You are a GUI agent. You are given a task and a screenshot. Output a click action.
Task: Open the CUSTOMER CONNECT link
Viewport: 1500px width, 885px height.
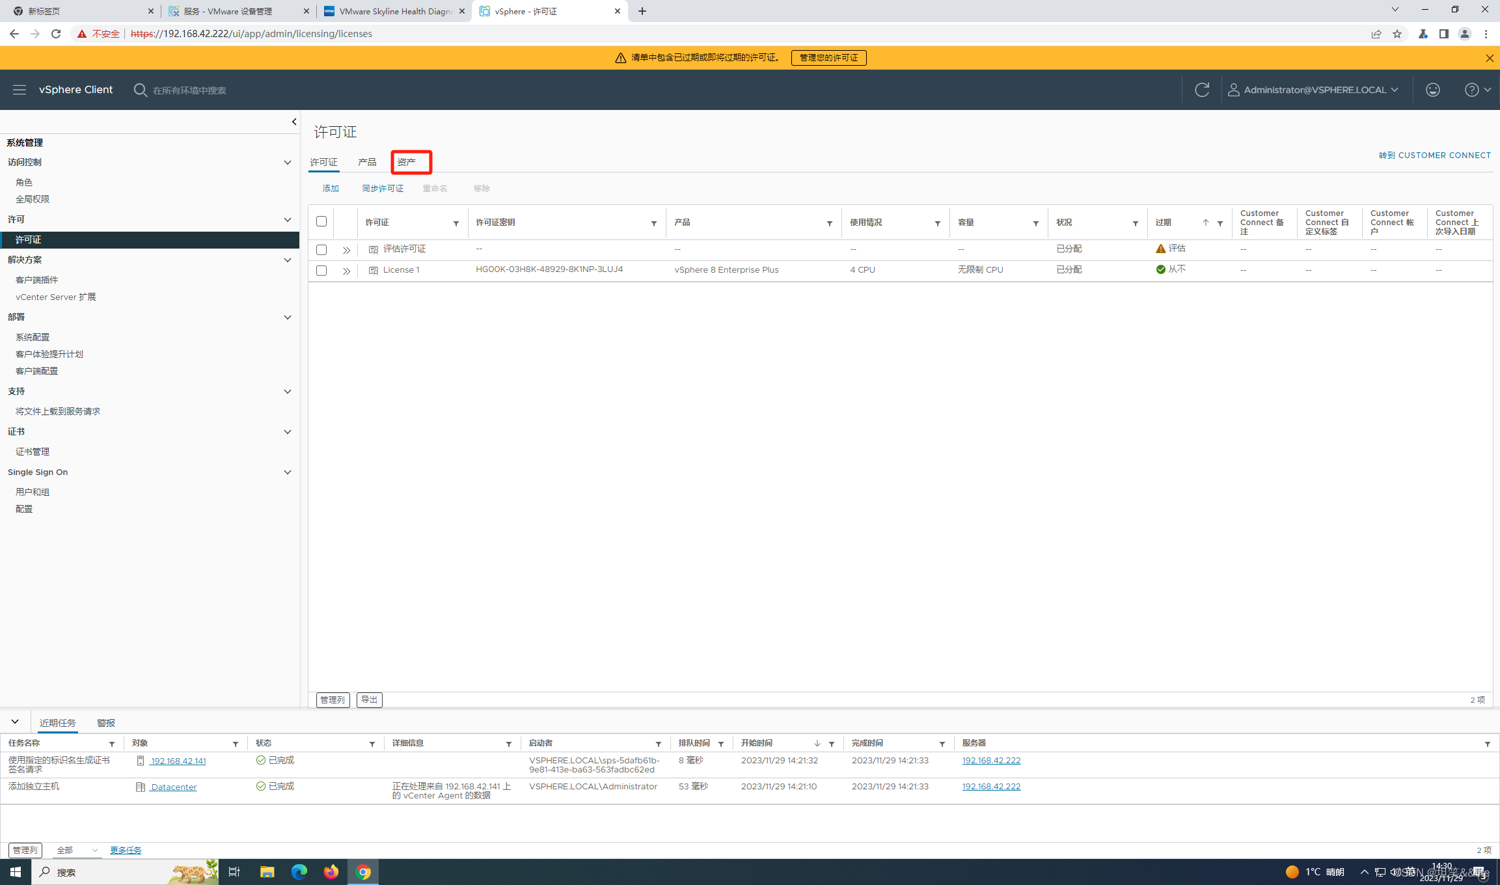point(1435,156)
